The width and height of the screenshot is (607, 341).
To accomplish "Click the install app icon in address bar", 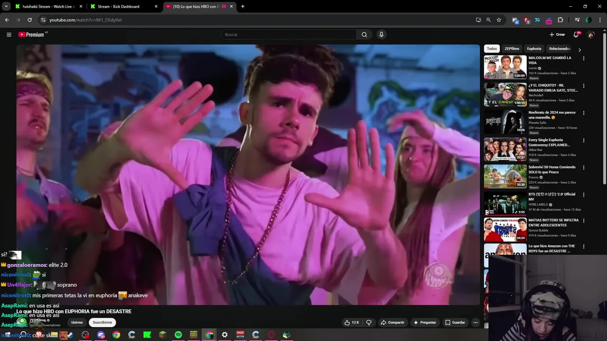I will tap(478, 20).
